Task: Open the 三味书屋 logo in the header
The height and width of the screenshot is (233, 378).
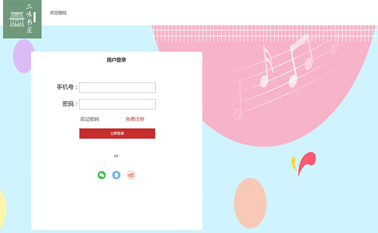Action: click(x=22, y=19)
